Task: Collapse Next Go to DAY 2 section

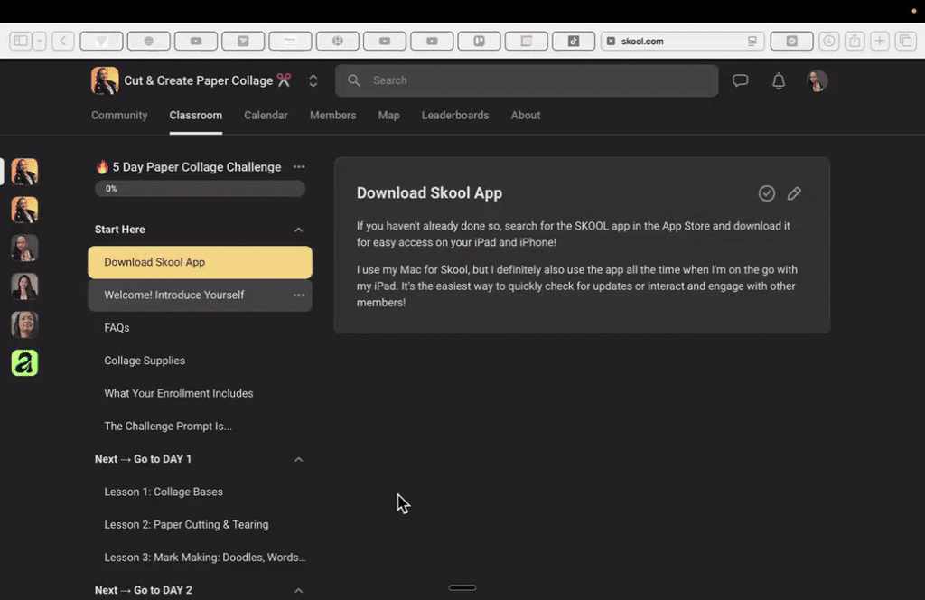Action: click(298, 590)
